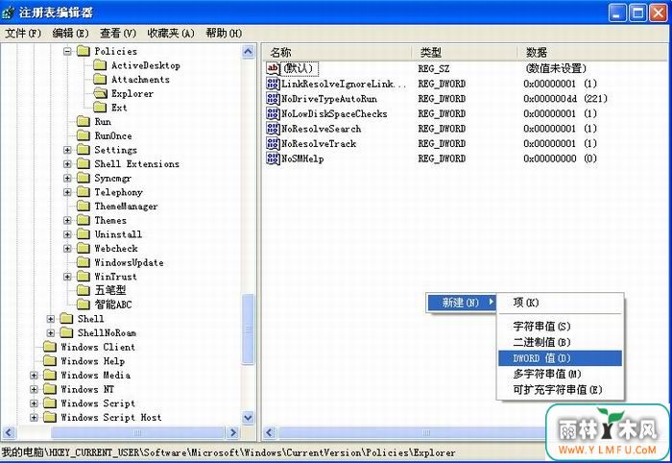Click the DWORD icon for LinkResolveIgnoreLink

[273, 84]
